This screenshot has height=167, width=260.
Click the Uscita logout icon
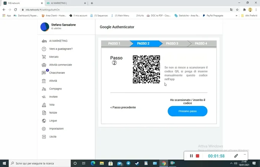44,136
